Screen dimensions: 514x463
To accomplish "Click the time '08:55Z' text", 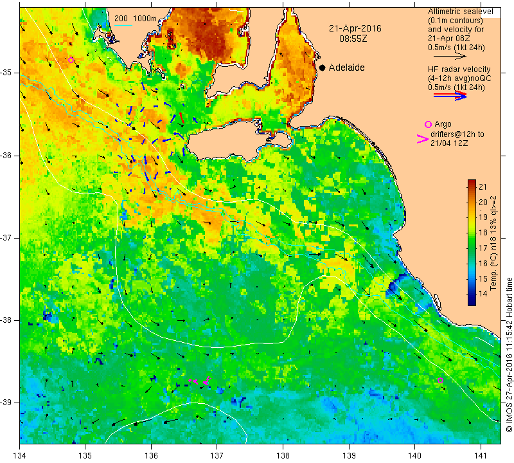I will point(353,39).
